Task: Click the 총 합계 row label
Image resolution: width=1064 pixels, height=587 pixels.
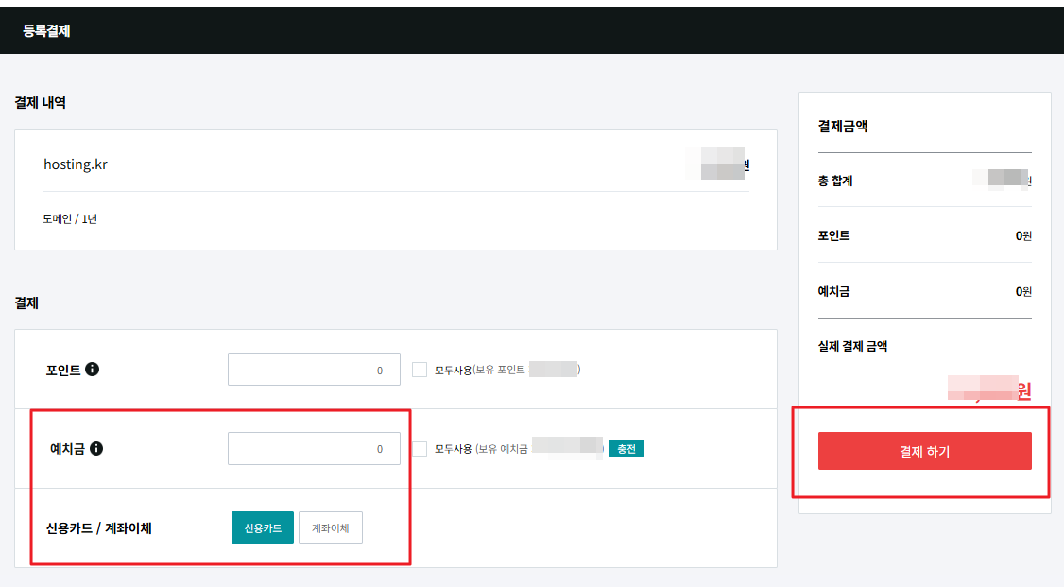Action: click(x=835, y=181)
